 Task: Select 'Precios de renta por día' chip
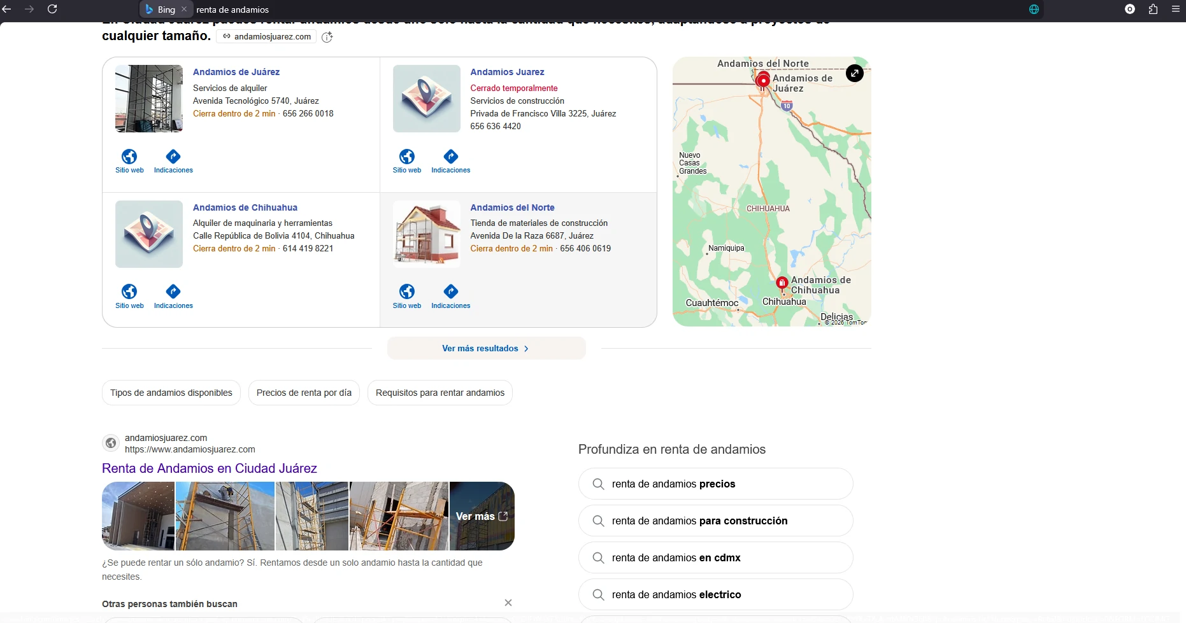pos(304,393)
